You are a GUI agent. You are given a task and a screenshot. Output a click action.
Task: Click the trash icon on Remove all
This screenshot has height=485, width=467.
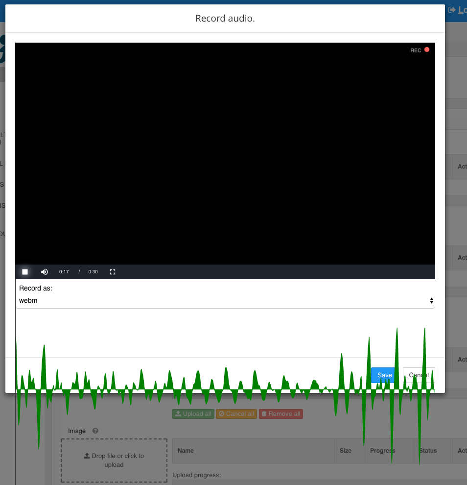click(x=265, y=413)
